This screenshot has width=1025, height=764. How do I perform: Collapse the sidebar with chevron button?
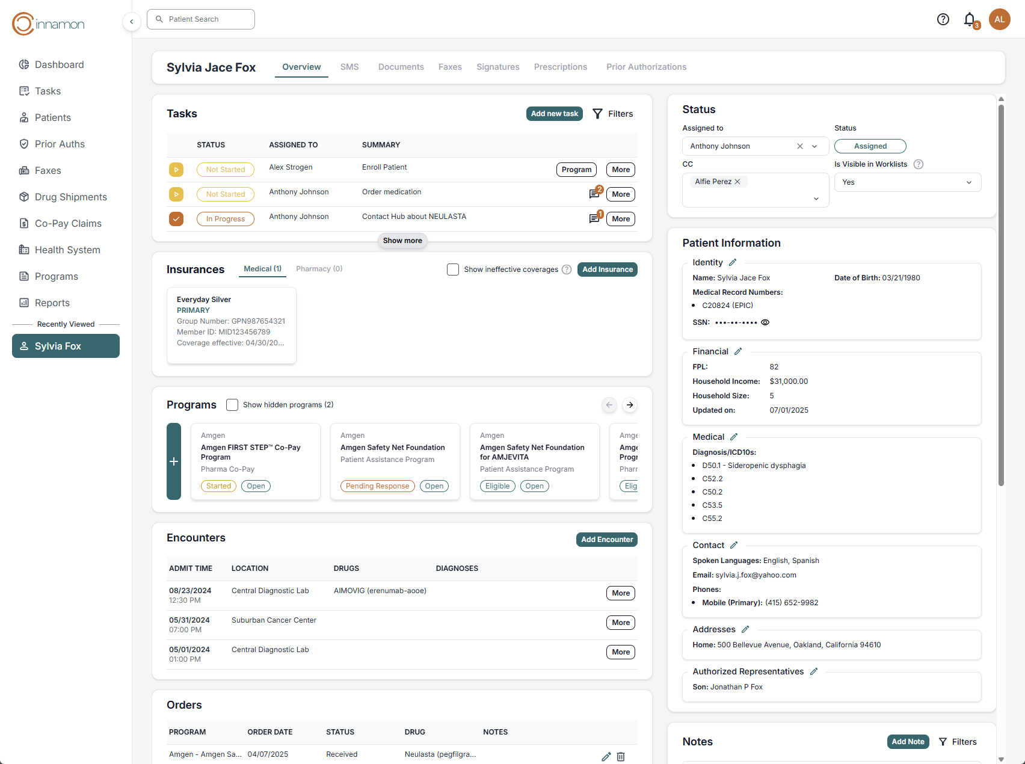point(132,22)
